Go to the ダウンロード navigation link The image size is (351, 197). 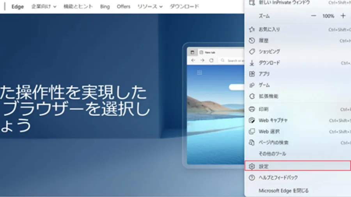click(x=184, y=7)
